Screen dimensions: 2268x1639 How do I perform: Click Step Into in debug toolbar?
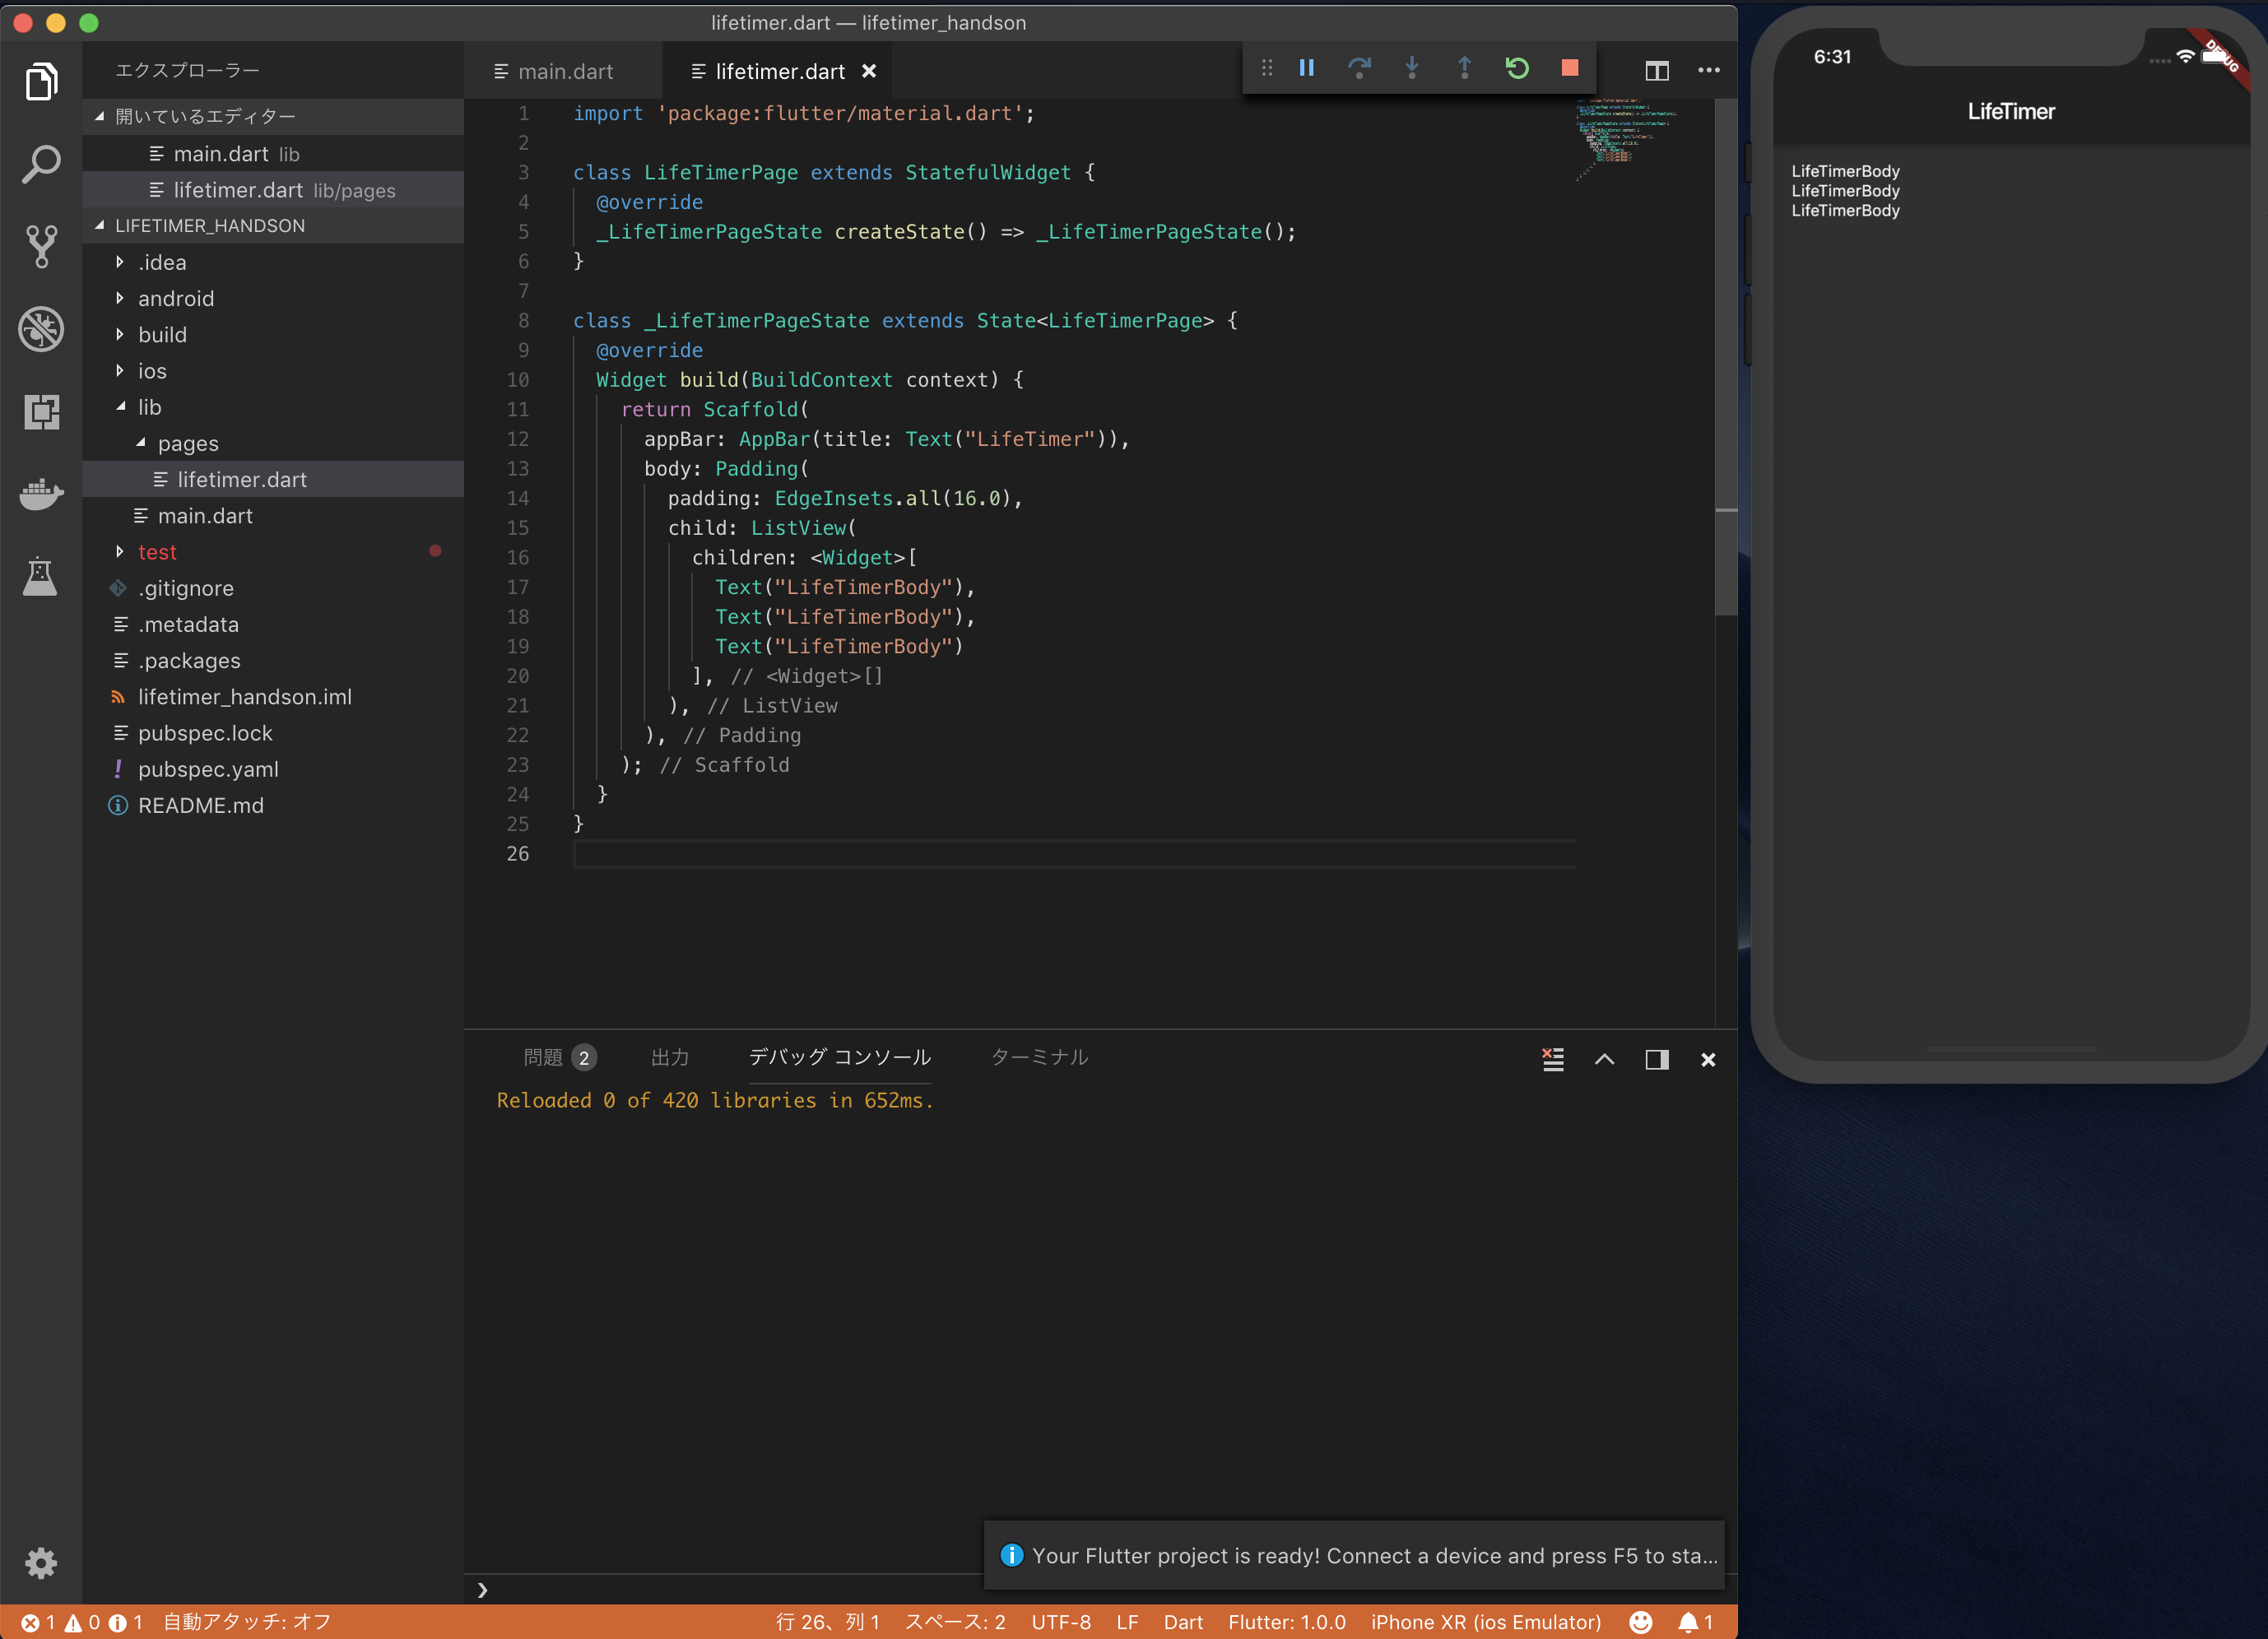pos(1412,68)
